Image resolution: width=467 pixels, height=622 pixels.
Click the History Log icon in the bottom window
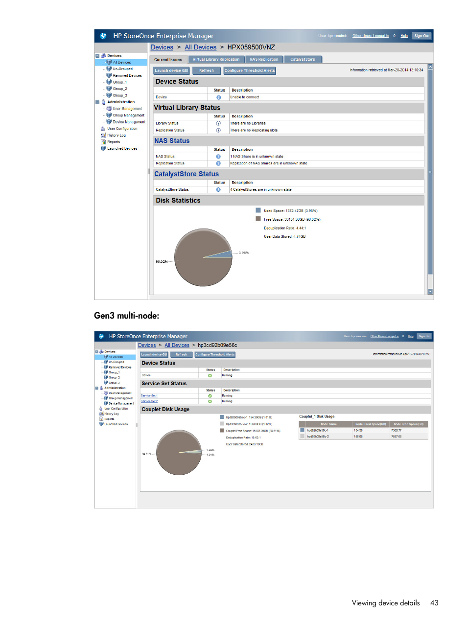101,414
